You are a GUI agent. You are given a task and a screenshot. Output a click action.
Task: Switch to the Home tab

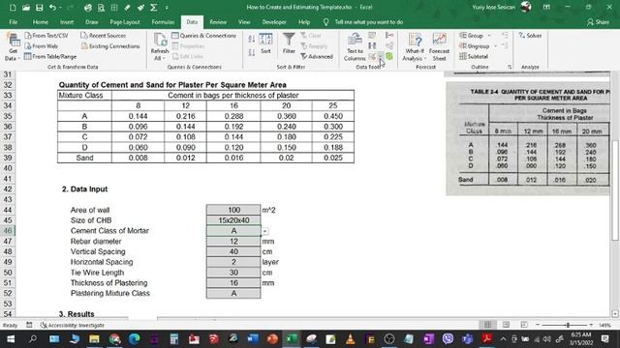[41, 22]
